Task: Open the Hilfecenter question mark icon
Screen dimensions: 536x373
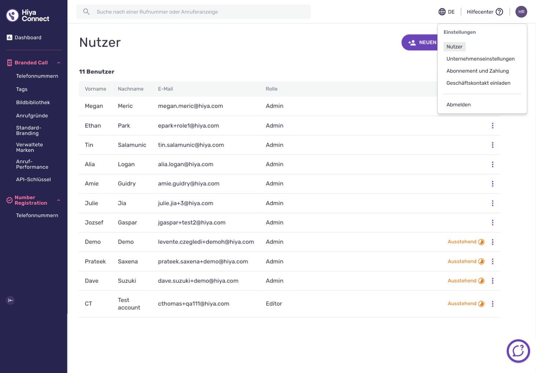Action: click(499, 12)
